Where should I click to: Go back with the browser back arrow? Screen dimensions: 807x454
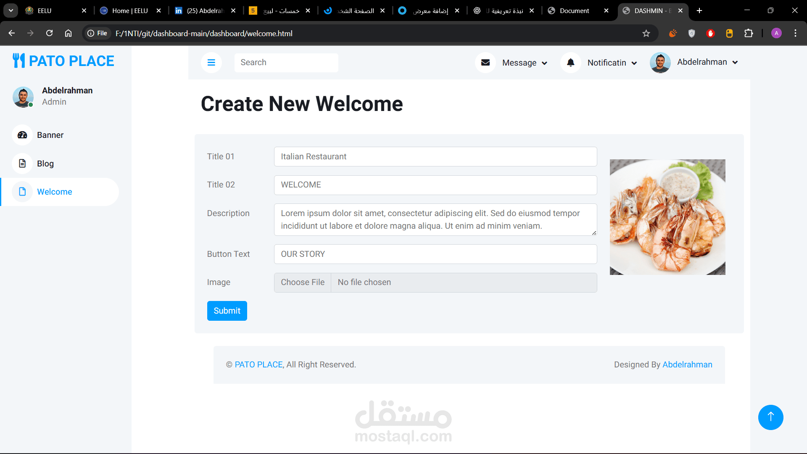tap(12, 33)
